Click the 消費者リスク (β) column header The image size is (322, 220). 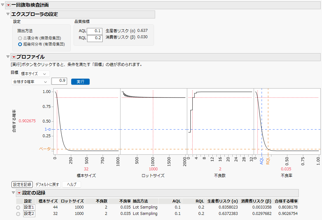coord(256,201)
